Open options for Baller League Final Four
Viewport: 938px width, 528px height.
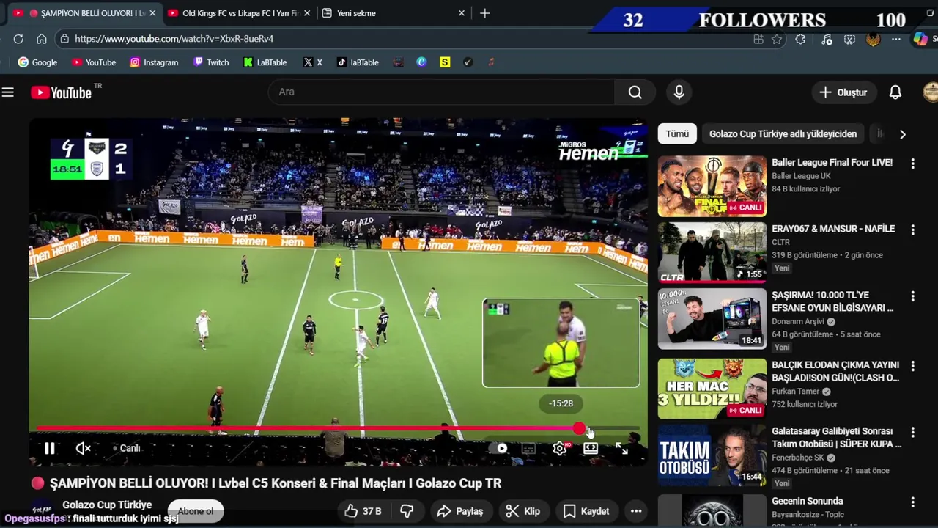point(912,164)
